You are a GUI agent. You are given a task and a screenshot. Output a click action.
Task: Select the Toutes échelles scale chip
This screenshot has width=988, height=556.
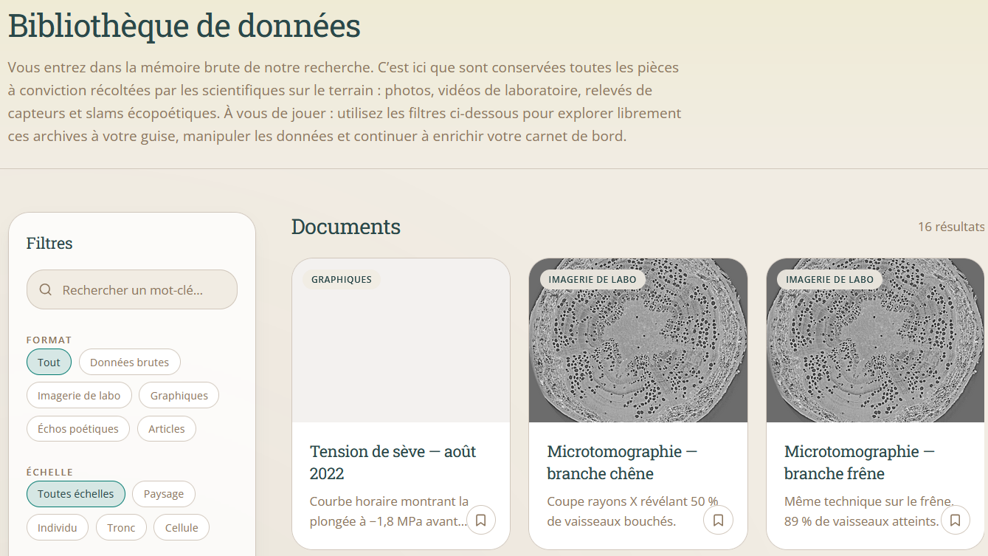tap(76, 494)
